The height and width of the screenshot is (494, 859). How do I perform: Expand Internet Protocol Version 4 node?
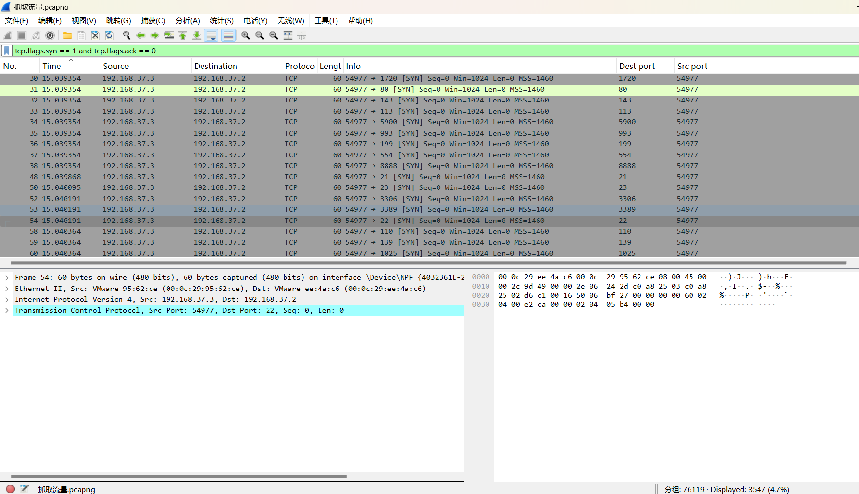[7, 299]
